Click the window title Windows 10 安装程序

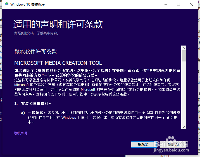coord(28,4)
